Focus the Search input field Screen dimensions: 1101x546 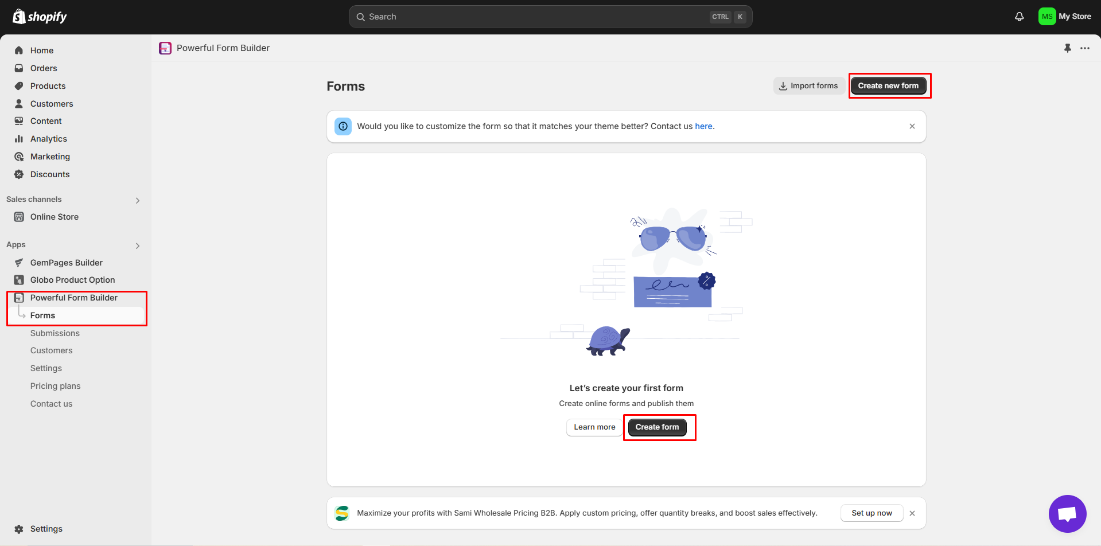[534, 17]
